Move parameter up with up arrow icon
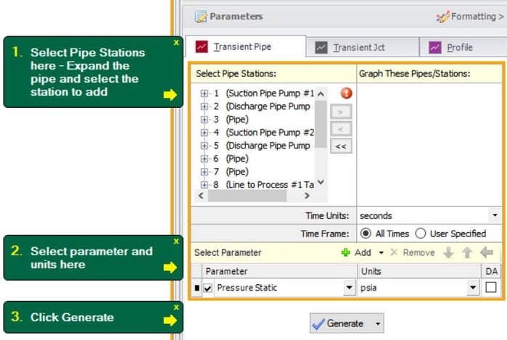 point(467,253)
